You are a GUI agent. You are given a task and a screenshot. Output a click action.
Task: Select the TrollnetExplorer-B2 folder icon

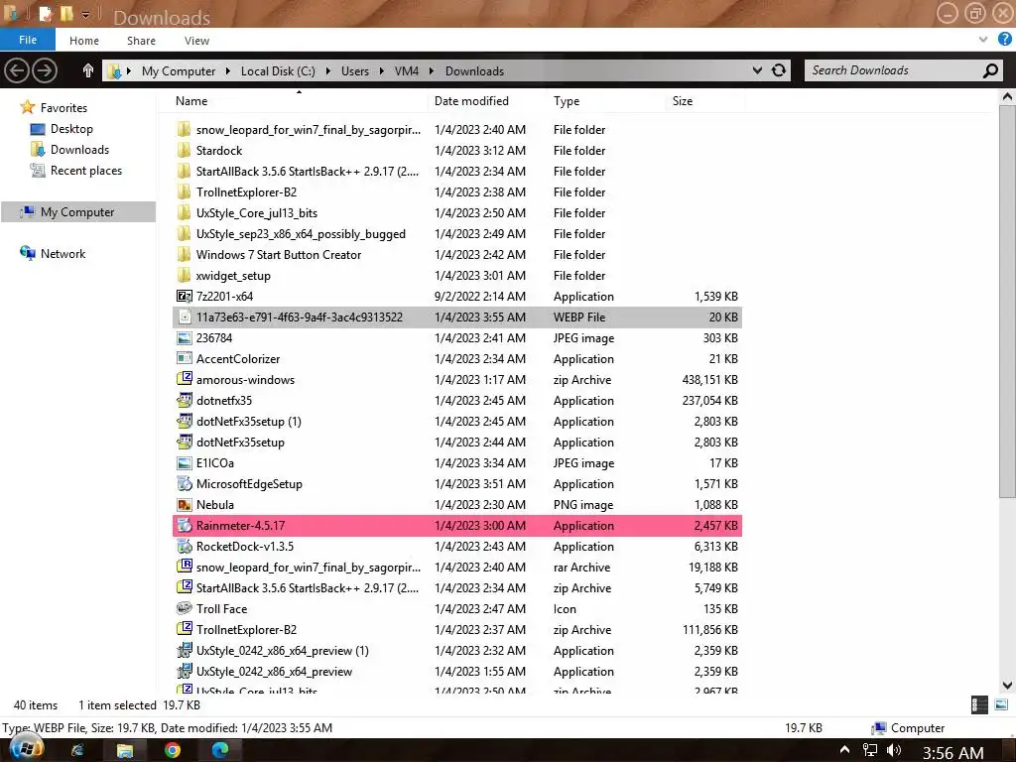click(184, 191)
